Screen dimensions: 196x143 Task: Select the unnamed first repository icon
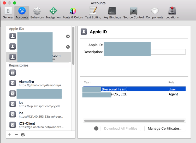point(13,73)
